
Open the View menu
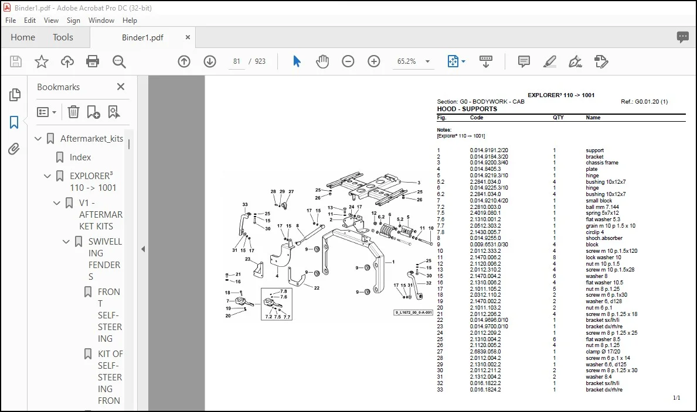(x=51, y=20)
